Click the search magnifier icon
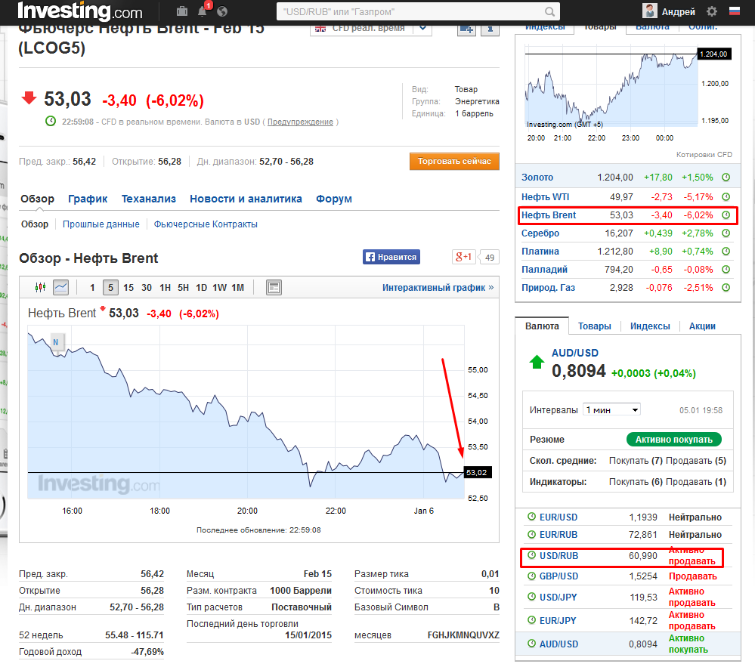The width and height of the screenshot is (755, 664). (x=549, y=11)
